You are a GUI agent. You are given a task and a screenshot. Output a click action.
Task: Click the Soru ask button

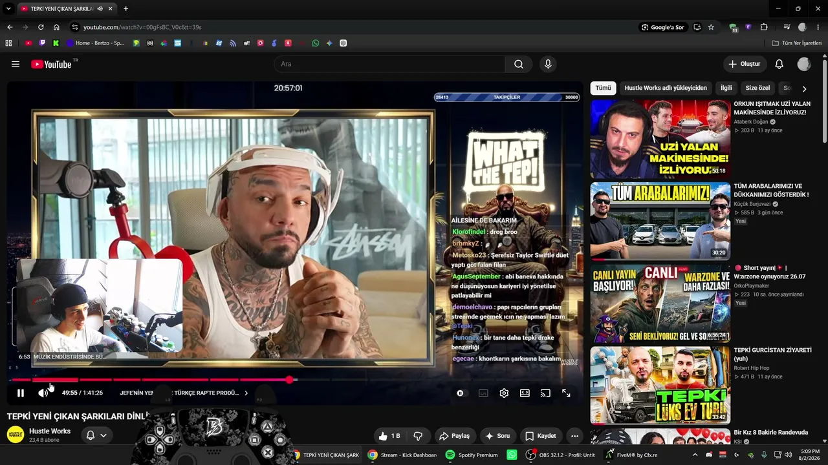pyautogui.click(x=497, y=436)
